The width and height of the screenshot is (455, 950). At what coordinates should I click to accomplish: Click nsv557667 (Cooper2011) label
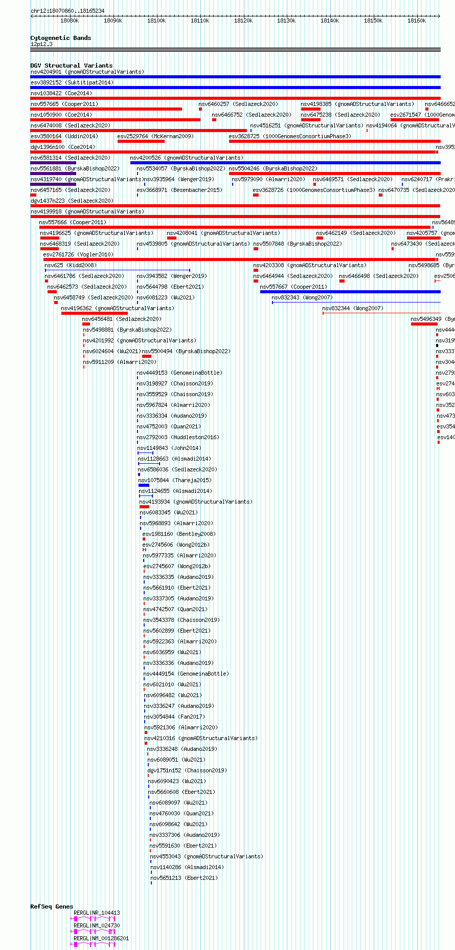click(294, 287)
